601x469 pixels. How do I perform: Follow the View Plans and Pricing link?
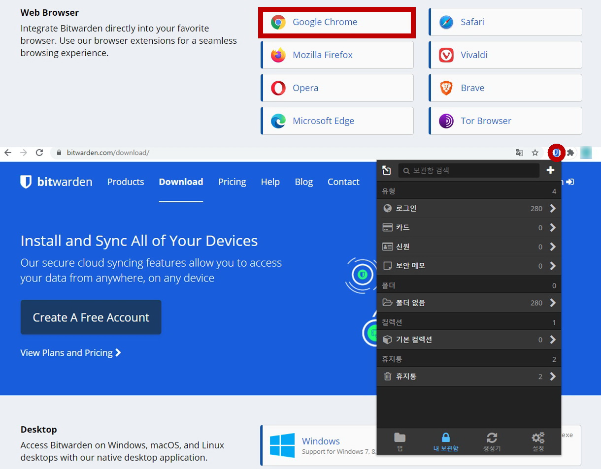[71, 353]
